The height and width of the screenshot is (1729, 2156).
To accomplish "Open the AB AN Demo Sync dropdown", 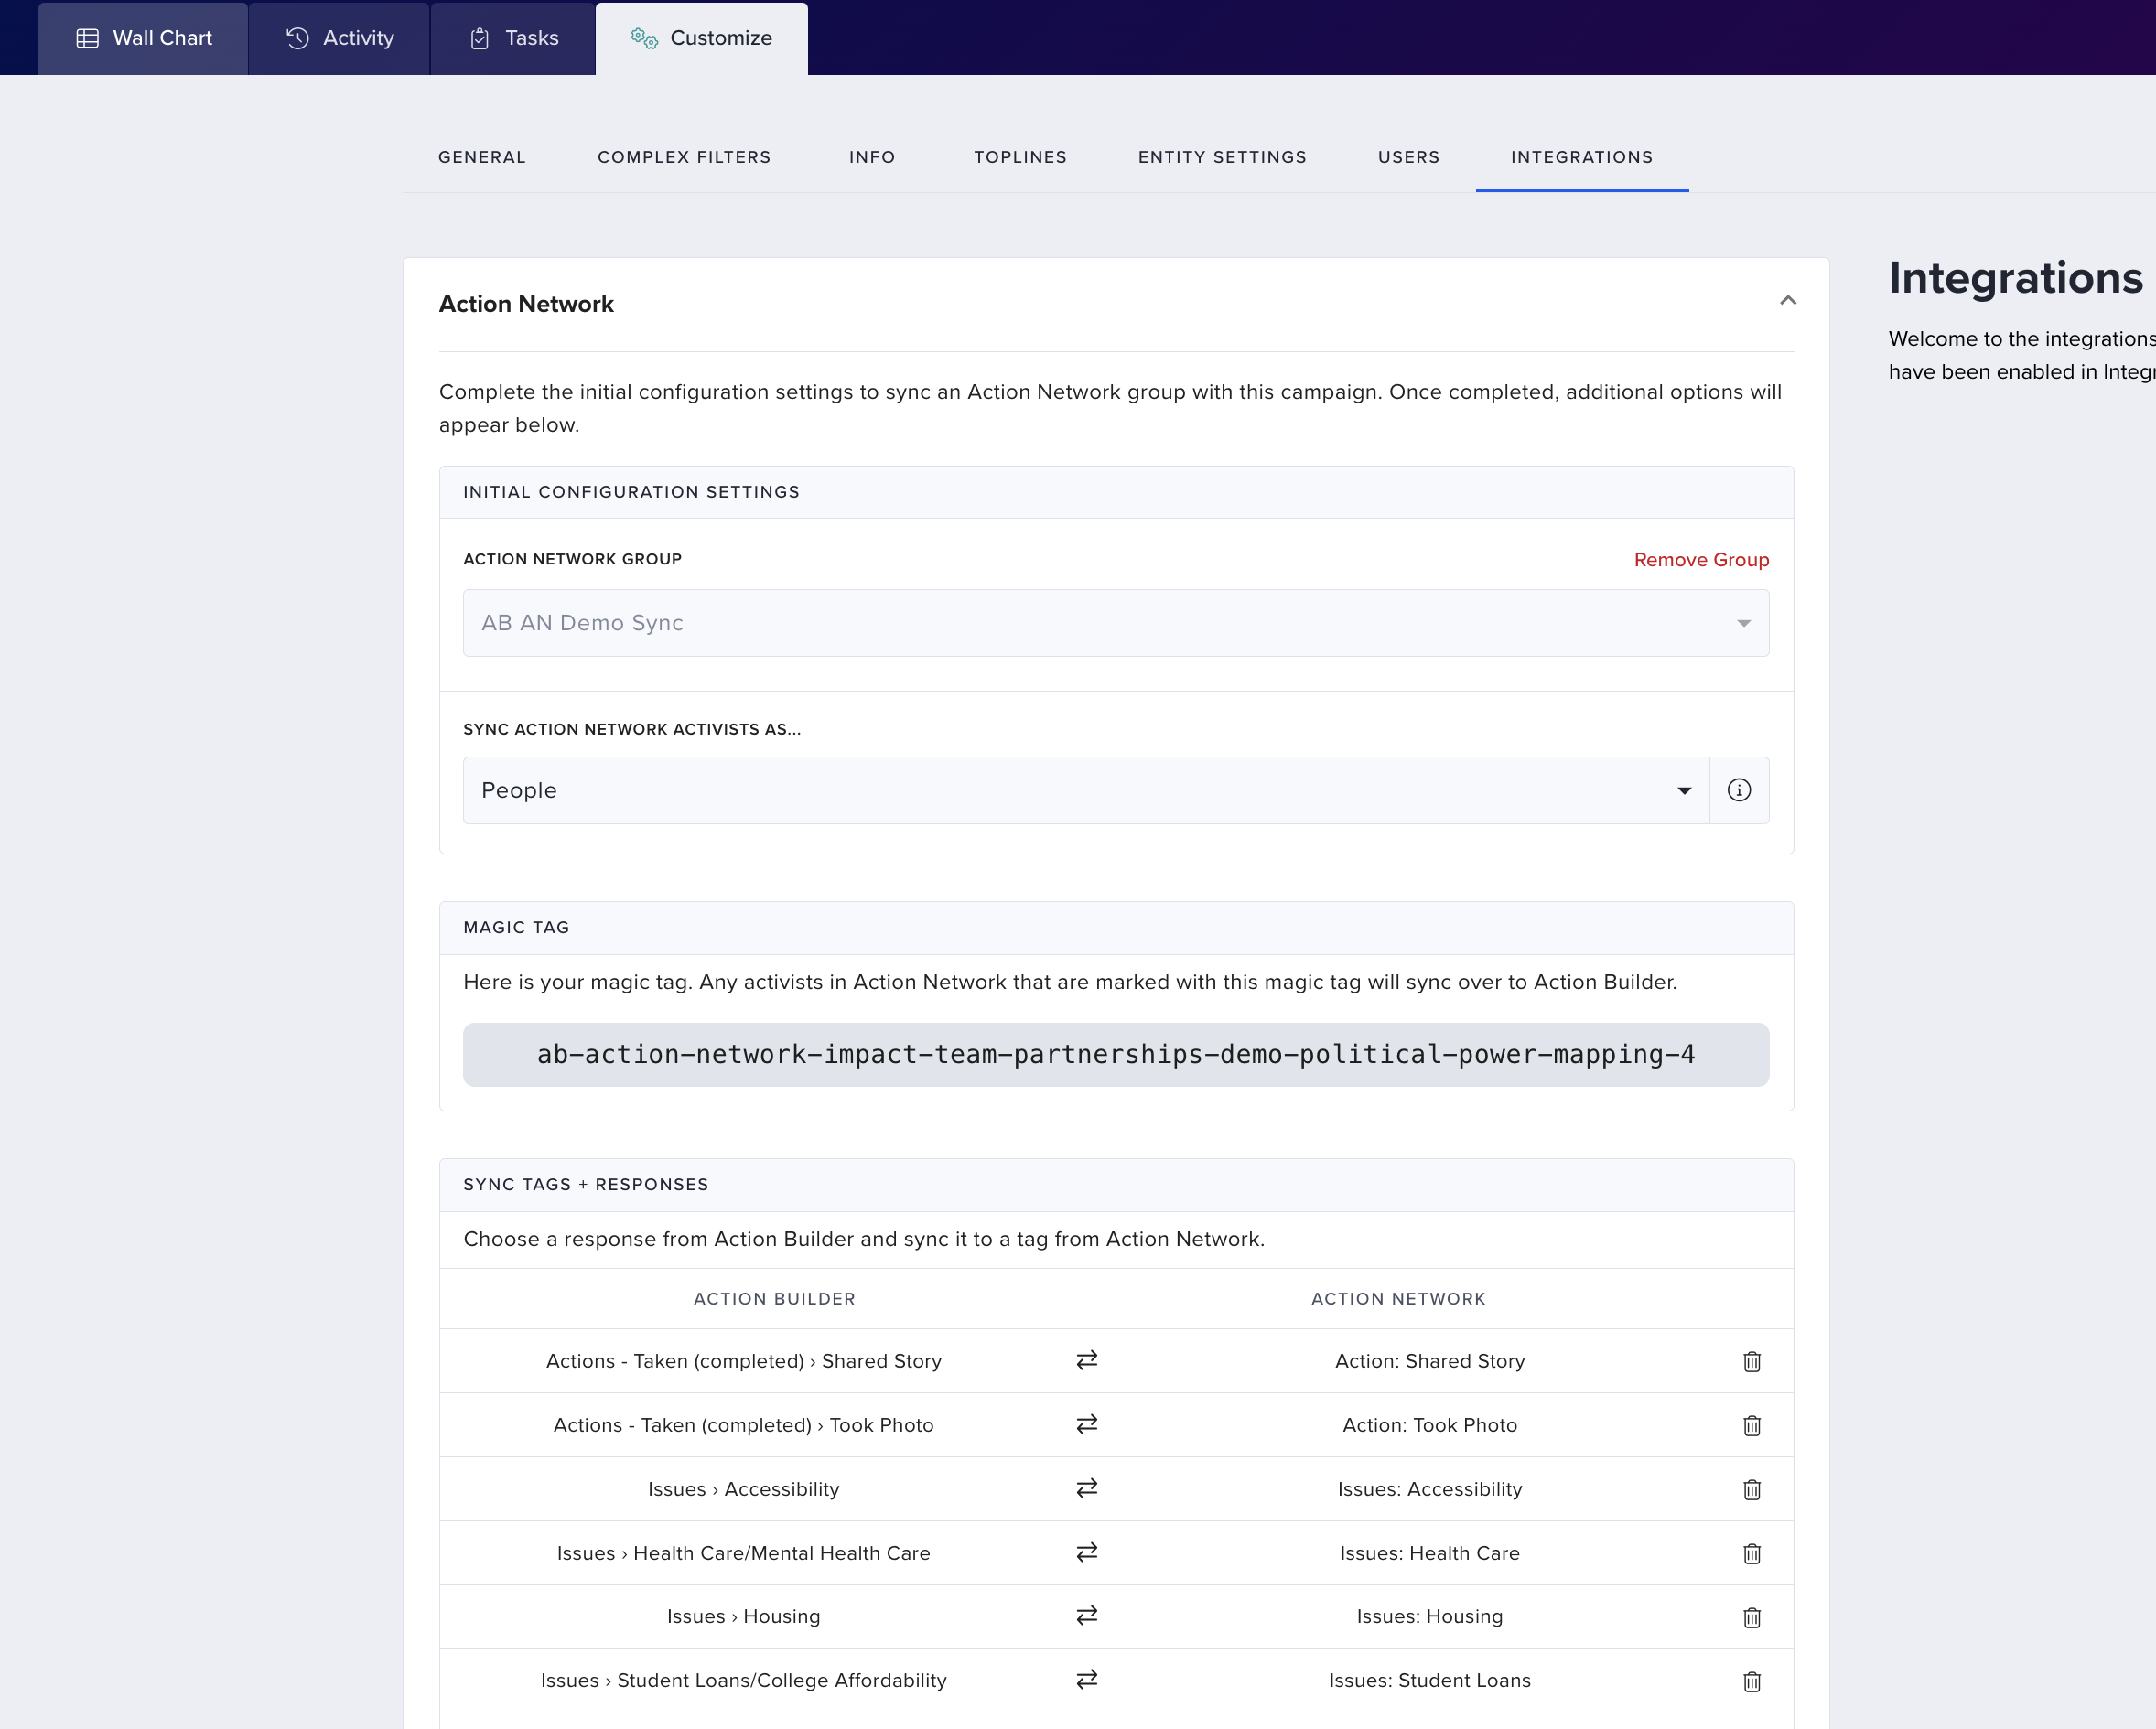I will point(1116,623).
